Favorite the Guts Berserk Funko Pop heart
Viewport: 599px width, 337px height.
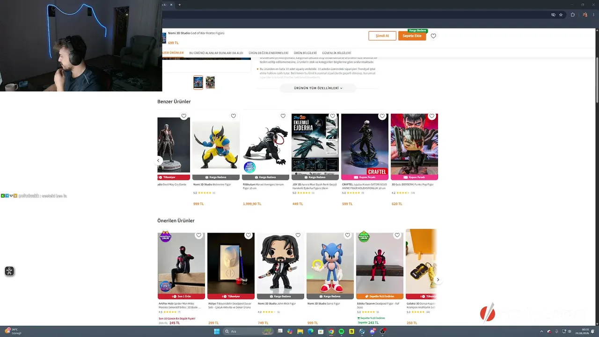(432, 116)
